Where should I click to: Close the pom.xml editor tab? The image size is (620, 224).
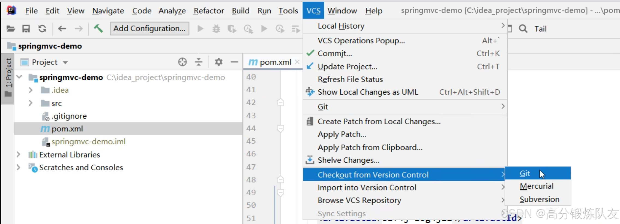pos(297,62)
